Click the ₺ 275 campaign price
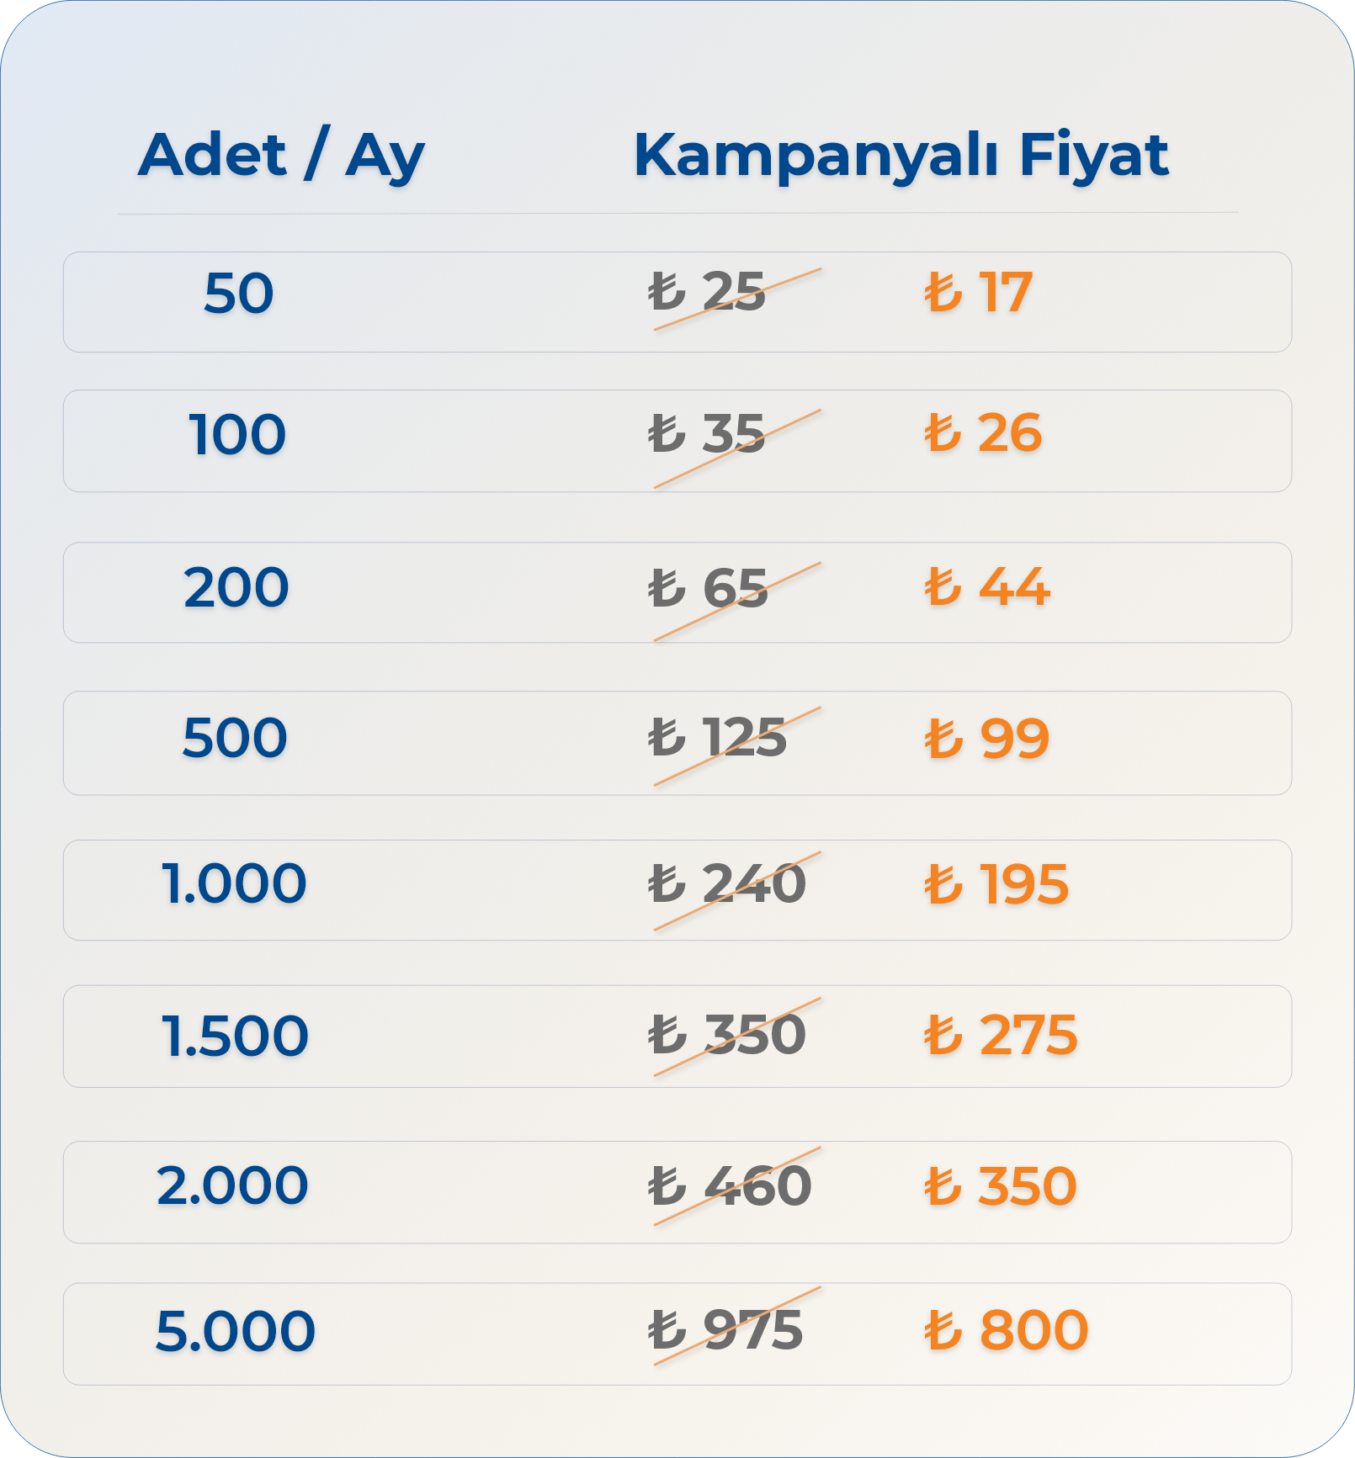Image resolution: width=1355 pixels, height=1458 pixels. tap(1001, 1034)
